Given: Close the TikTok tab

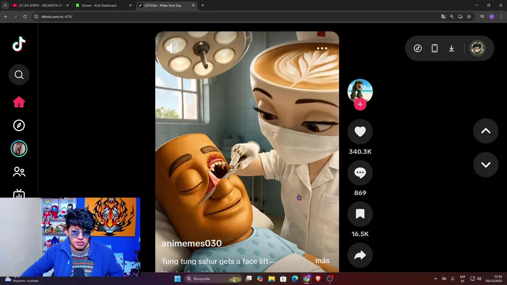Looking at the screenshot, I should (193, 6).
